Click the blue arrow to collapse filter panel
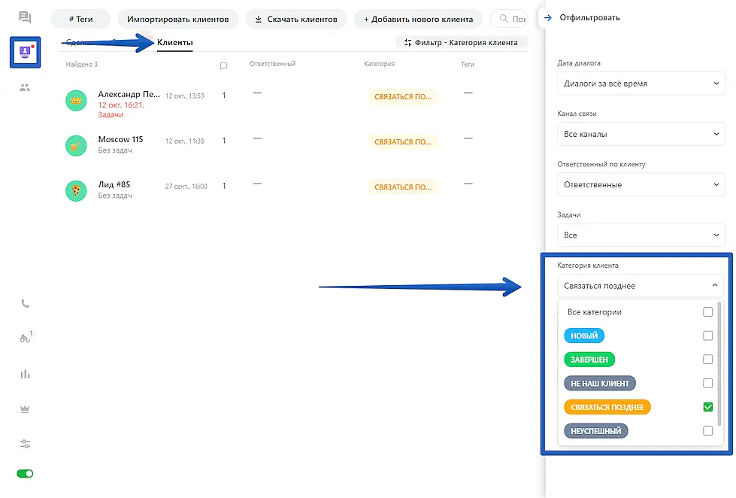Viewport: 736px width, 498px height. point(548,17)
